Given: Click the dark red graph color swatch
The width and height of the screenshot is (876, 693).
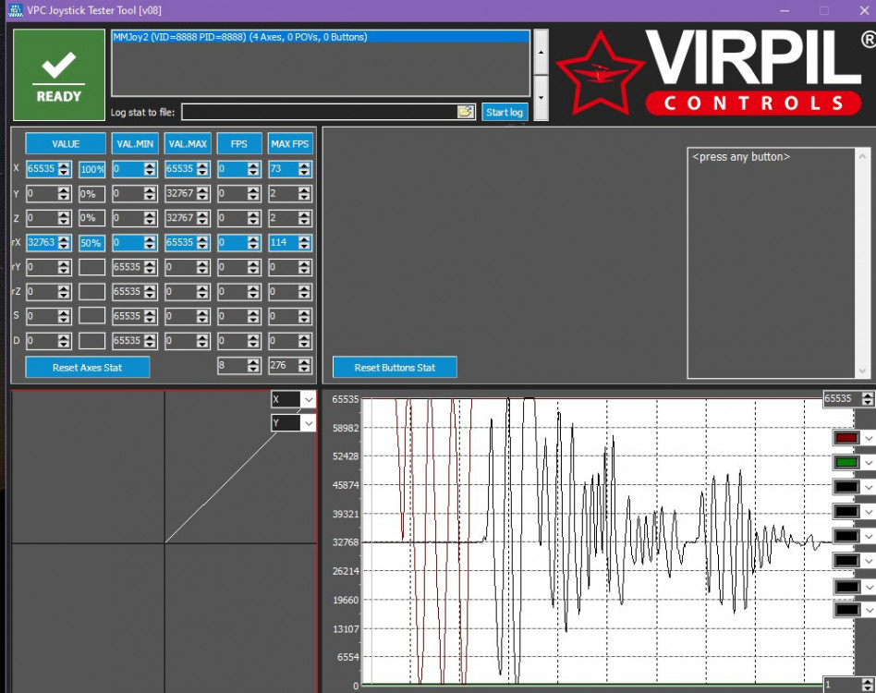Looking at the screenshot, I should (846, 438).
